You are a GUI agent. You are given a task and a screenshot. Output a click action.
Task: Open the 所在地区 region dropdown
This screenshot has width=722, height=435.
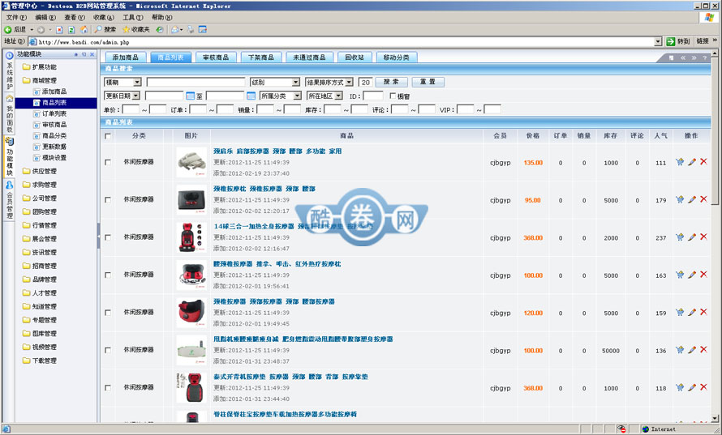point(324,96)
